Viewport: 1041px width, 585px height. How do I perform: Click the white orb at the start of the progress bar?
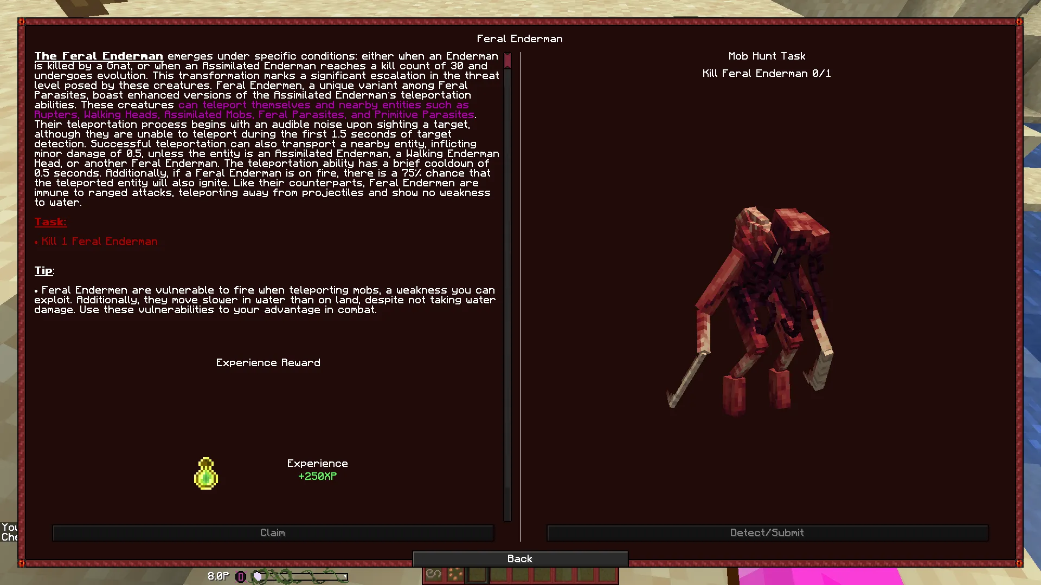(258, 576)
